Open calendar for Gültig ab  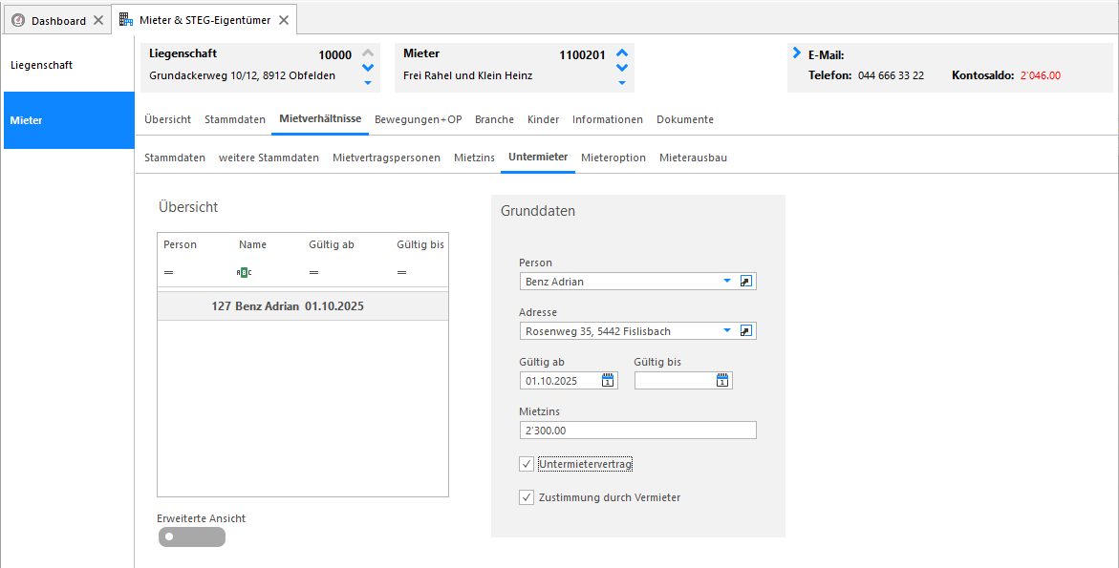pos(608,381)
